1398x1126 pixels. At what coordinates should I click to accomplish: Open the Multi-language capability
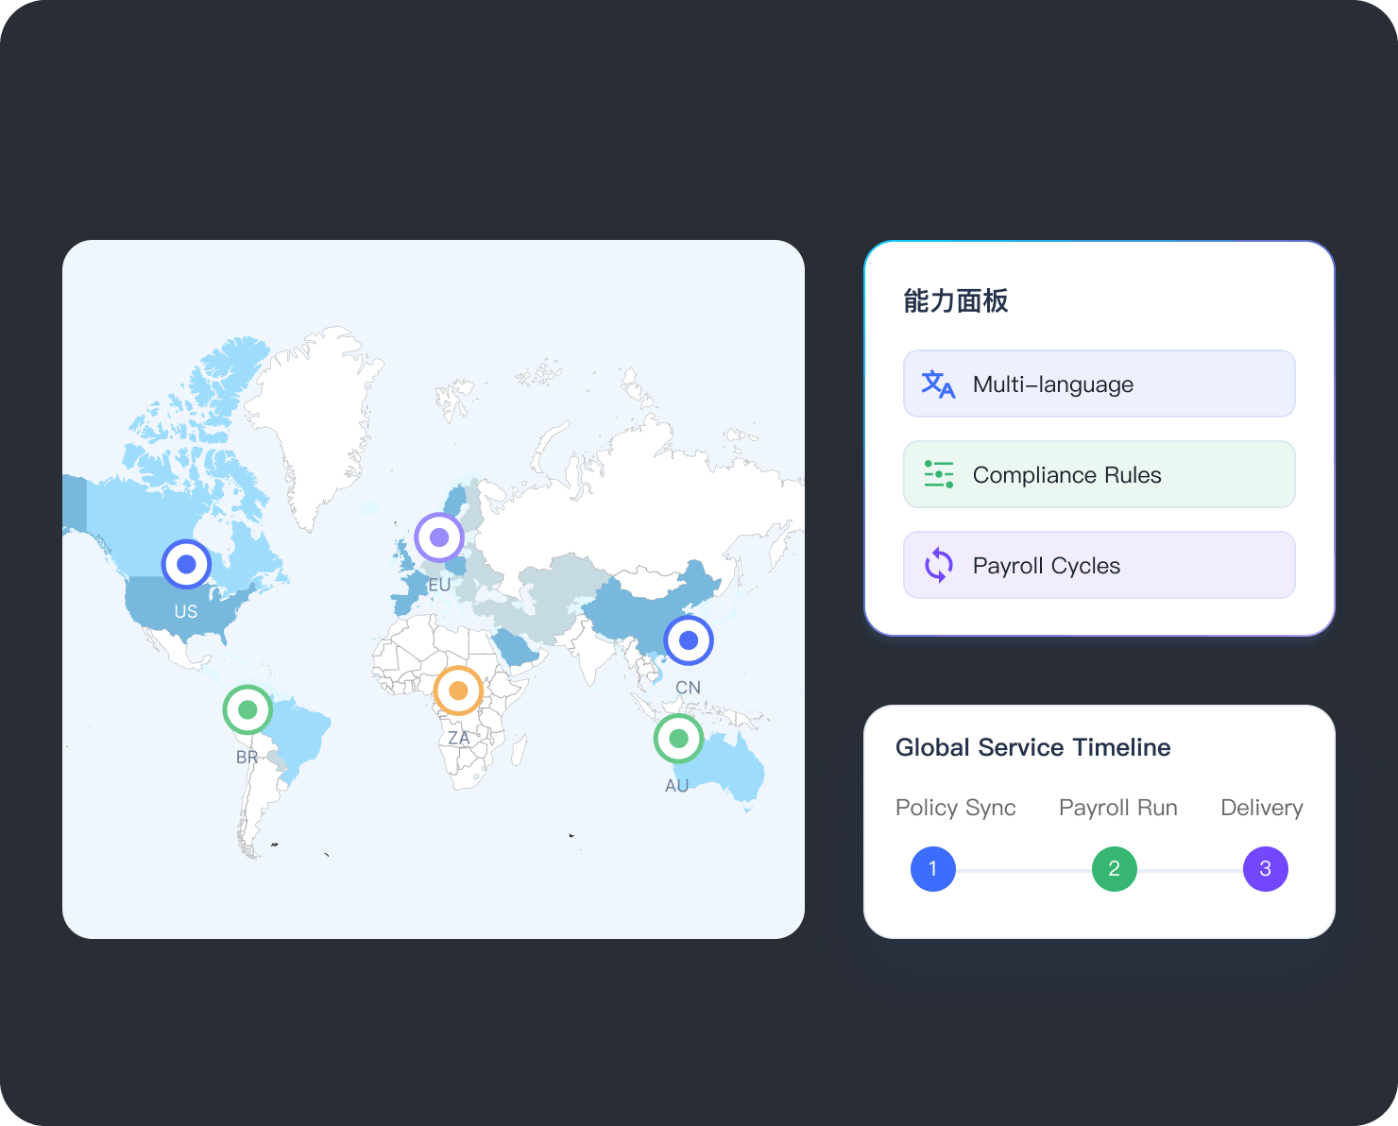tap(1099, 384)
